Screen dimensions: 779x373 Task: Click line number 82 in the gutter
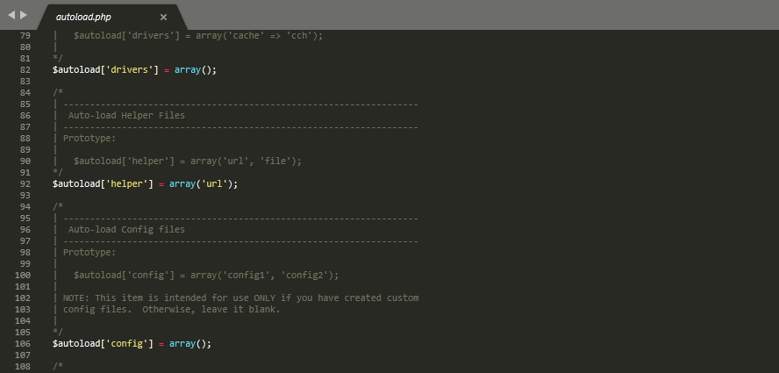coord(25,69)
